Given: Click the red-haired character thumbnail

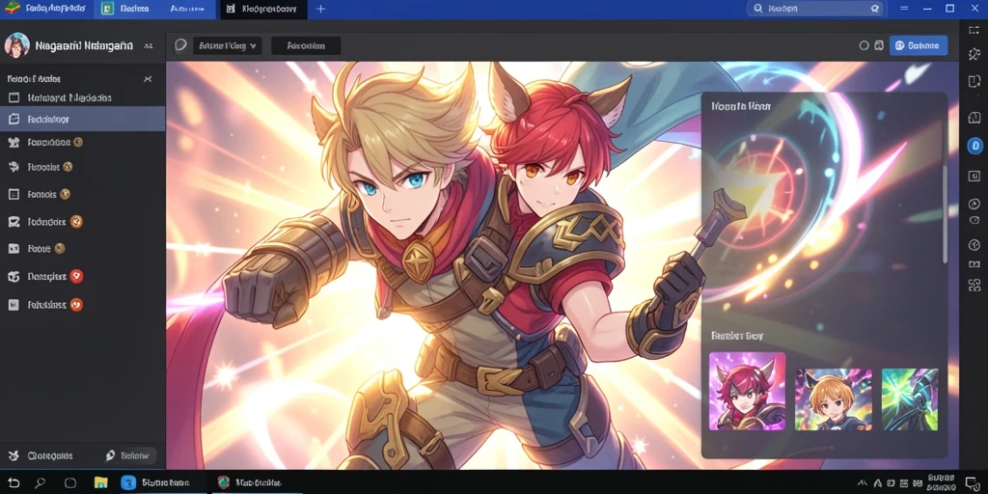Looking at the screenshot, I should coord(748,391).
